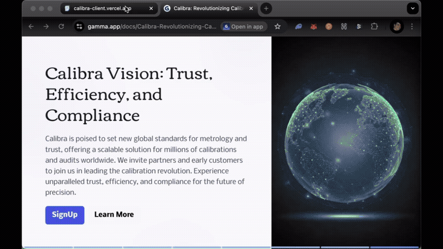The width and height of the screenshot is (443, 249).
Task: Bookmark this page with the star
Action: click(x=277, y=27)
